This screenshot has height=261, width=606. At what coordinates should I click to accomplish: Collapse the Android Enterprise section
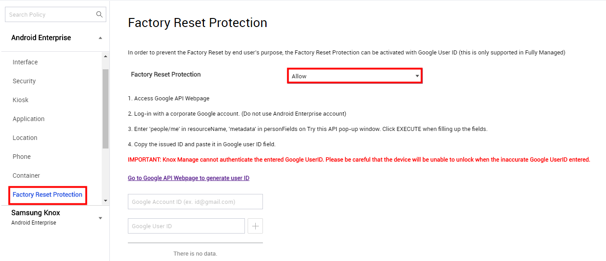[100, 38]
